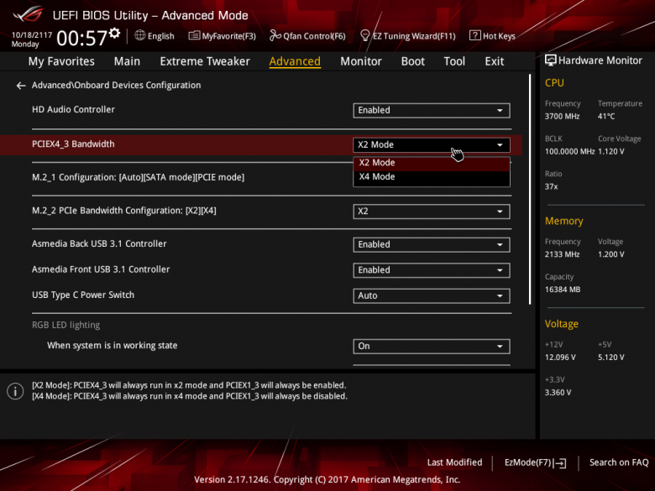
Task: Click the 00:57 clock display
Action: click(x=82, y=38)
